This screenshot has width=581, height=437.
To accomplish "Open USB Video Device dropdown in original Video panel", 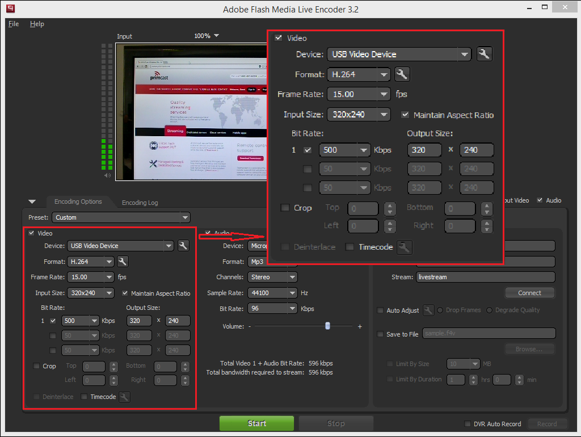I will 120,246.
